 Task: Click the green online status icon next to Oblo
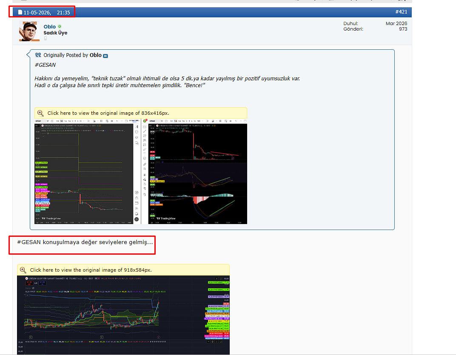pos(60,26)
